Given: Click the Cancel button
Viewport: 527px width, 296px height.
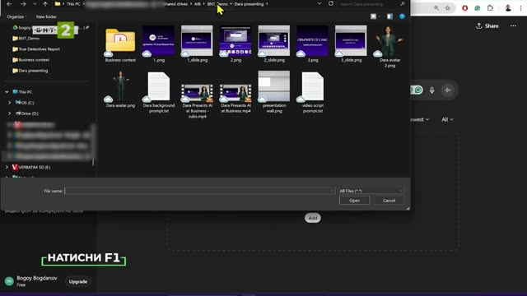Looking at the screenshot, I should point(389,201).
